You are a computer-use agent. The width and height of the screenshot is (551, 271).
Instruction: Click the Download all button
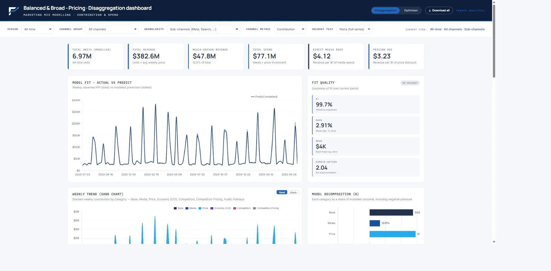pyautogui.click(x=439, y=10)
